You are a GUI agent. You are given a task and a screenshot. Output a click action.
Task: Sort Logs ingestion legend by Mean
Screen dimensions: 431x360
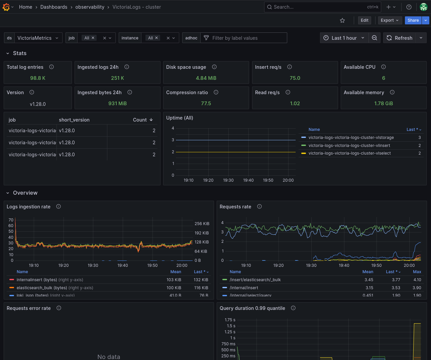pyautogui.click(x=176, y=272)
